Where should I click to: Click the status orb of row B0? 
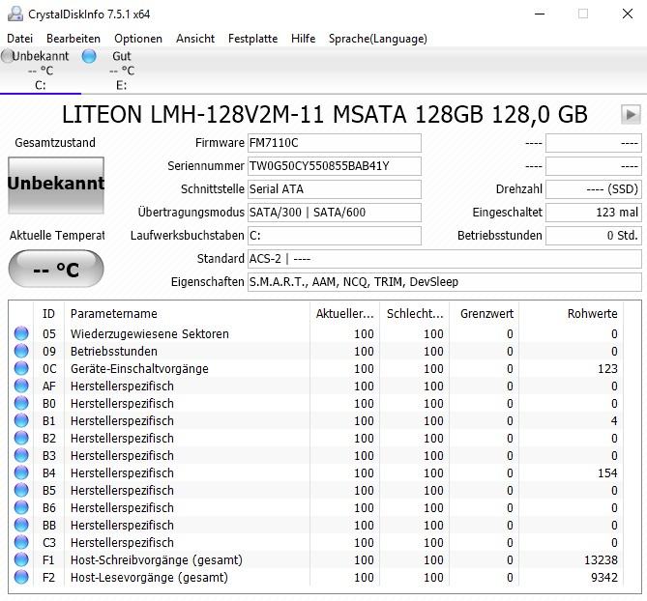(21, 403)
